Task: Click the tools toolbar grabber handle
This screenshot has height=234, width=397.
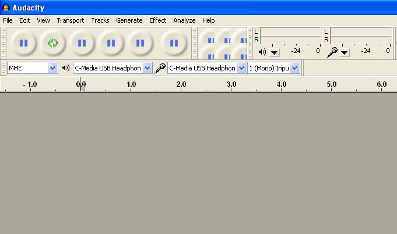Action: click(x=195, y=43)
